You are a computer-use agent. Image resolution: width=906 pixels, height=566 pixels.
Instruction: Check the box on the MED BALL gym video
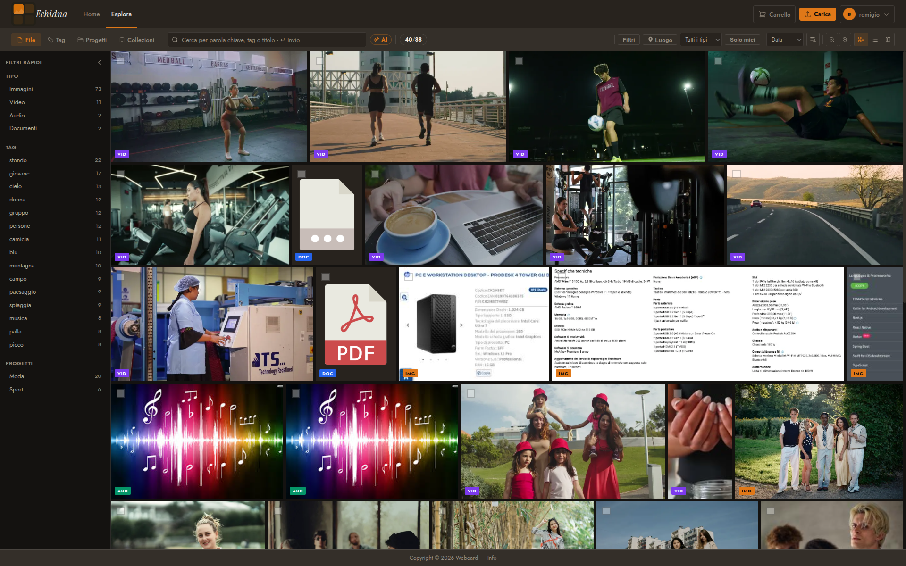tap(121, 61)
